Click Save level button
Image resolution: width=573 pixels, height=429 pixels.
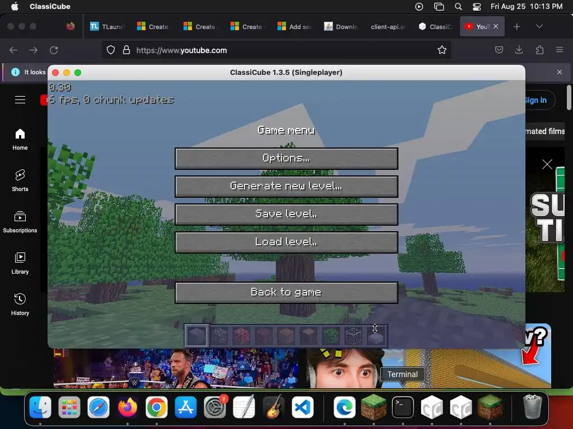(x=286, y=214)
